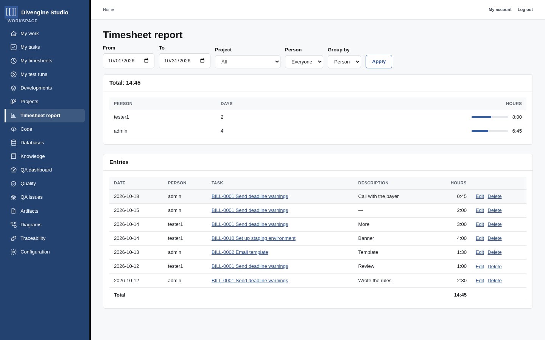Click the flowchart icon beside Diagrams
The height and width of the screenshot is (340, 545).
tap(14, 225)
